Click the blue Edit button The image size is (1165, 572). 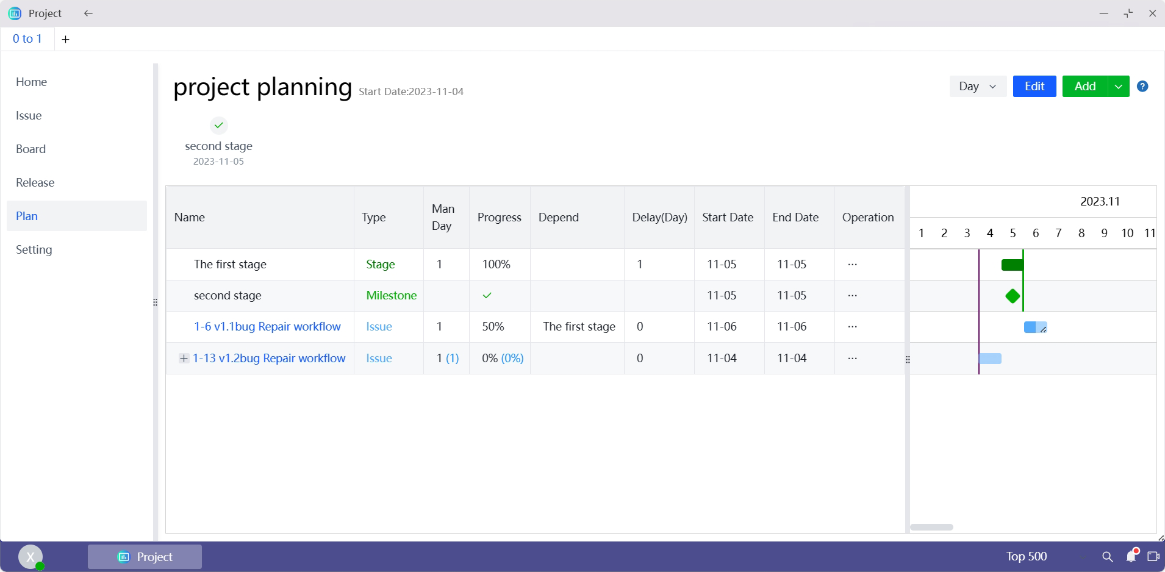[1034, 87]
